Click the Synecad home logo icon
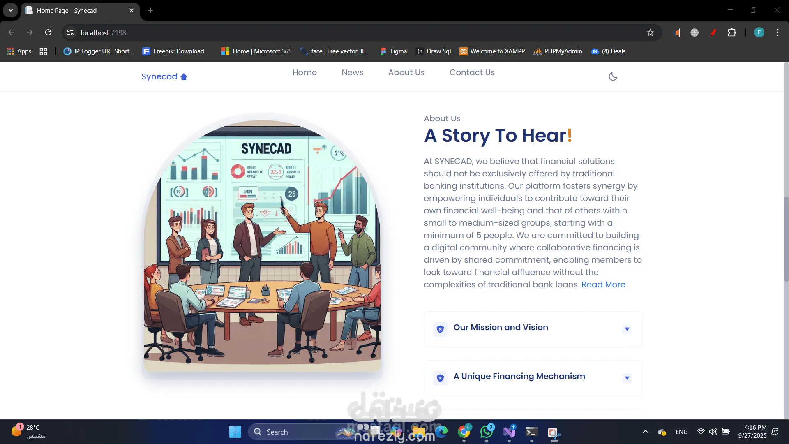This screenshot has height=444, width=789. (x=184, y=77)
